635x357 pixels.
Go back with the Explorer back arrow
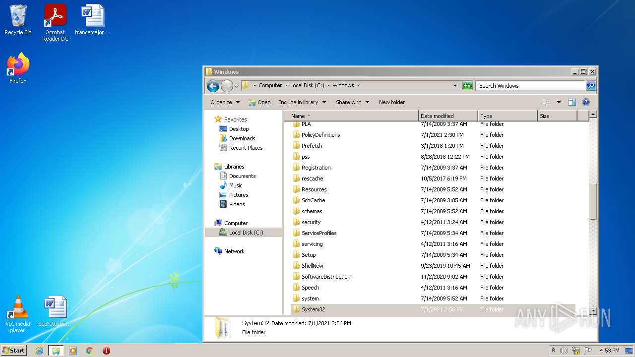(x=213, y=86)
